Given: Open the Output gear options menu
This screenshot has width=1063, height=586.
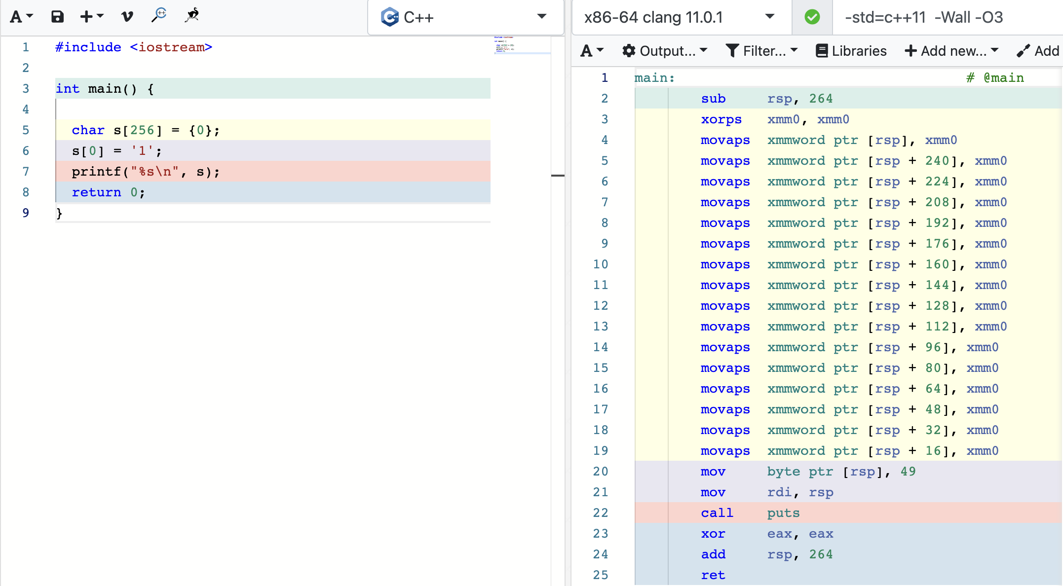Looking at the screenshot, I should pos(664,51).
